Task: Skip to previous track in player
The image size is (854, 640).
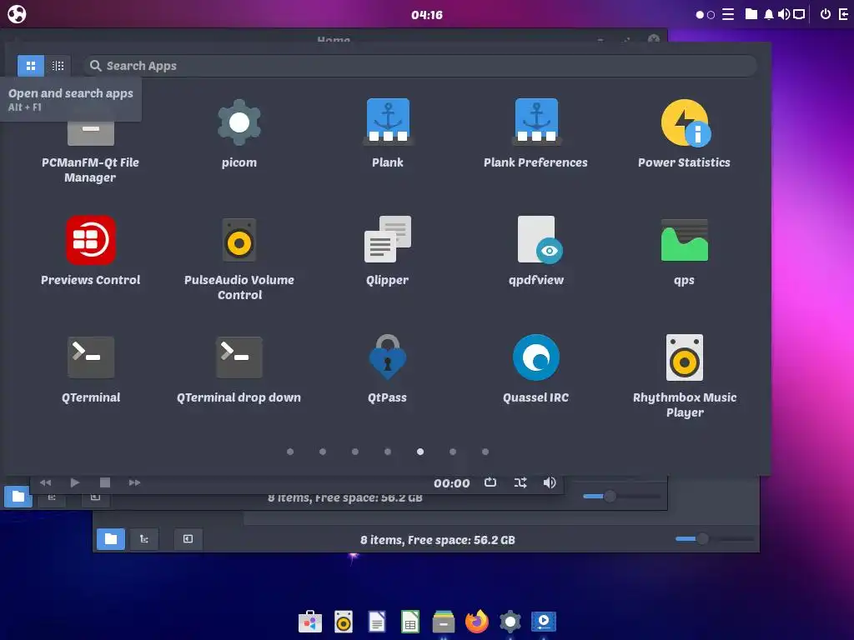Action: 45,482
